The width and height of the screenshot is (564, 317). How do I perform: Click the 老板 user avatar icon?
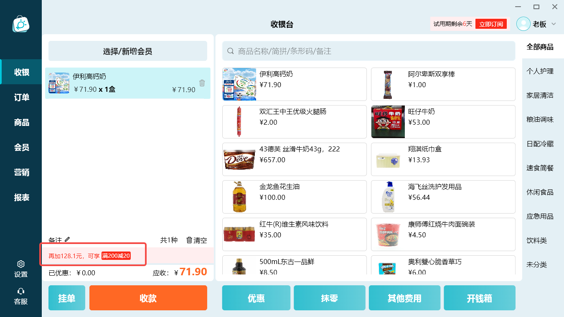(523, 24)
